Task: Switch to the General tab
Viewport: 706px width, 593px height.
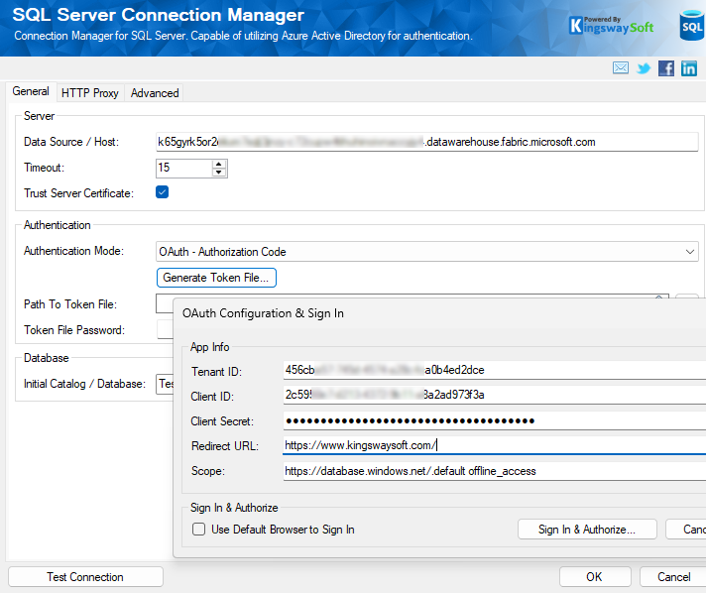Action: [x=31, y=91]
